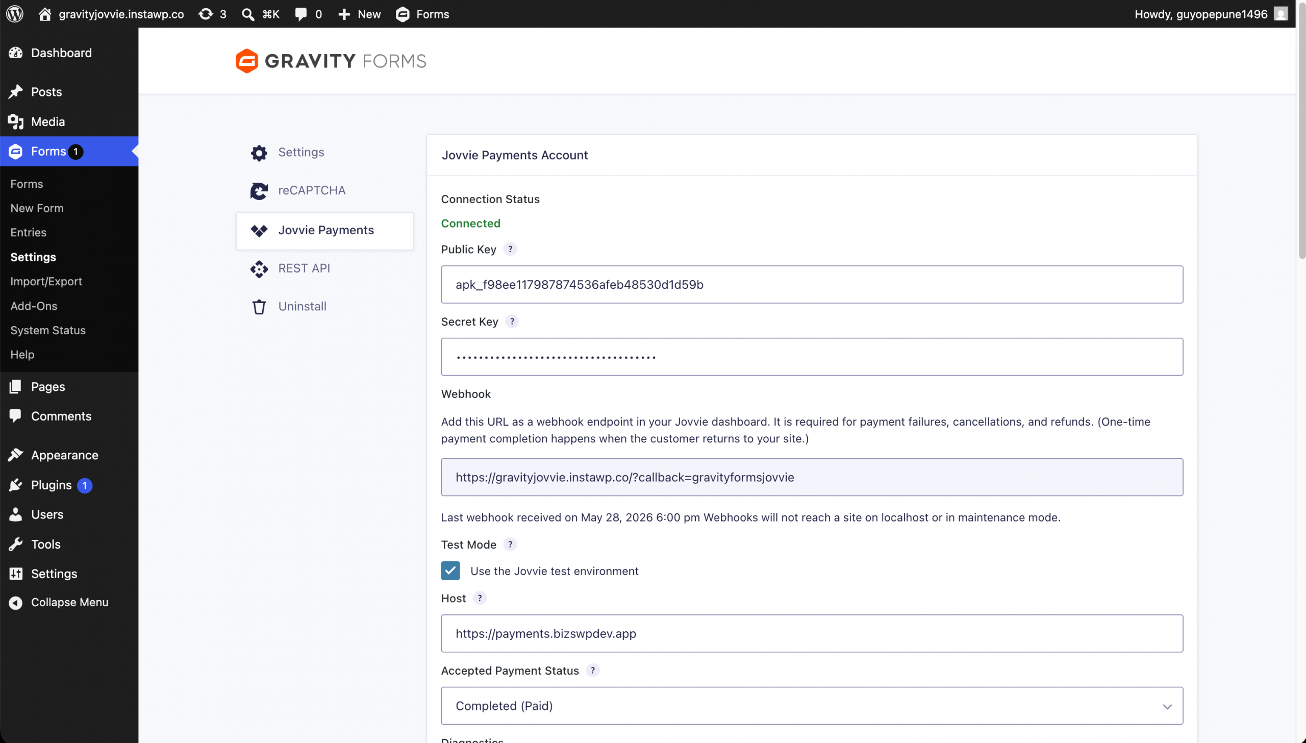The height and width of the screenshot is (743, 1306).
Task: Click the Settings gear icon tab
Action: 259,153
